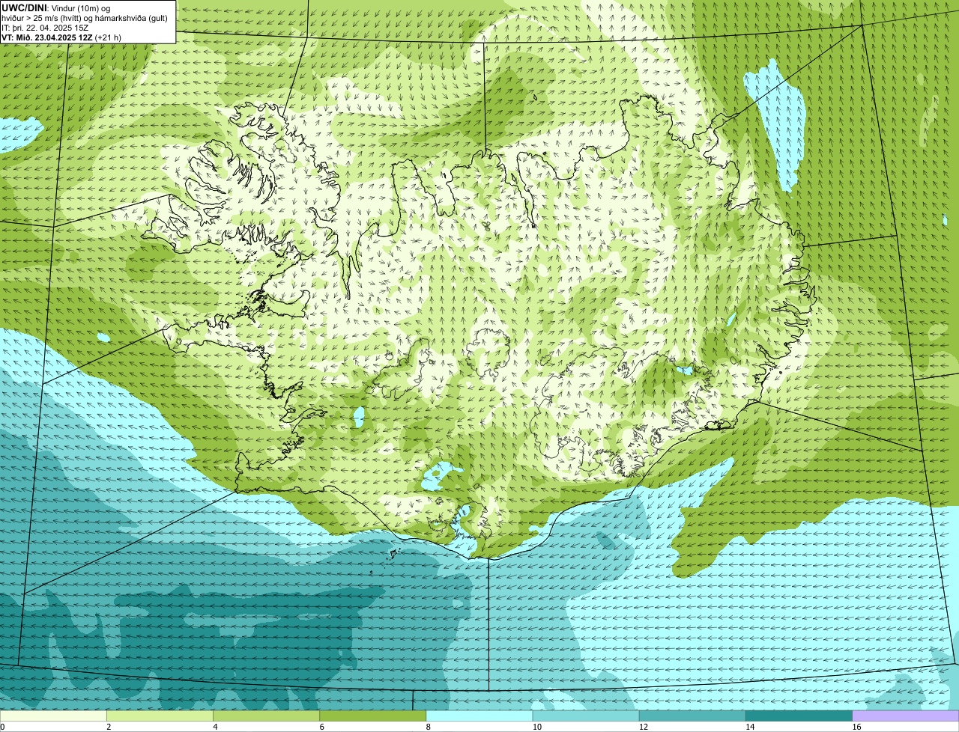959x732 pixels.
Task: Click the legend label '6'
Action: click(x=321, y=727)
